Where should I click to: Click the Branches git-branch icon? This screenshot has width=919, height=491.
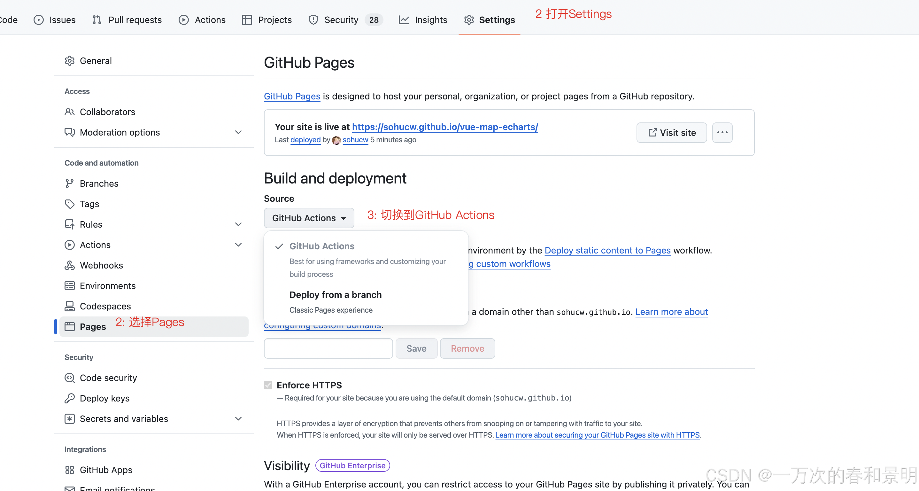70,183
